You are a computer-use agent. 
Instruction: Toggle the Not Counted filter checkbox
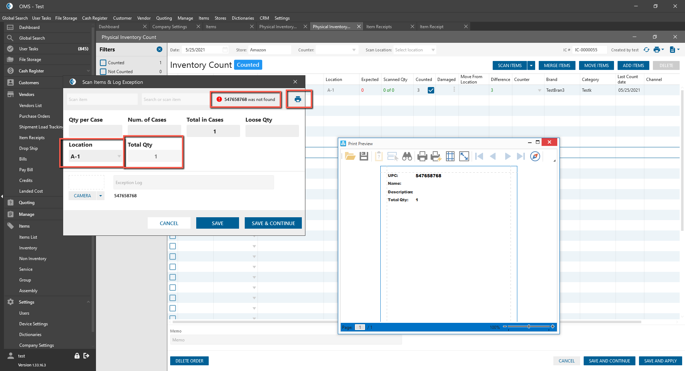coord(103,72)
